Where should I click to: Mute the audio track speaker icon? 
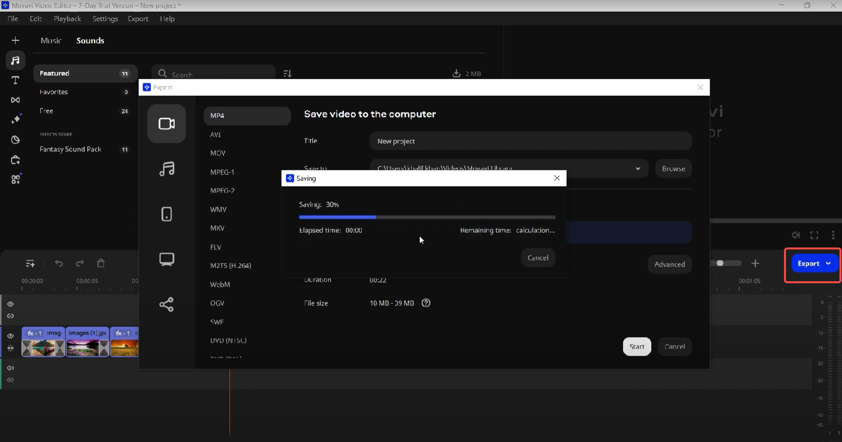(11, 368)
